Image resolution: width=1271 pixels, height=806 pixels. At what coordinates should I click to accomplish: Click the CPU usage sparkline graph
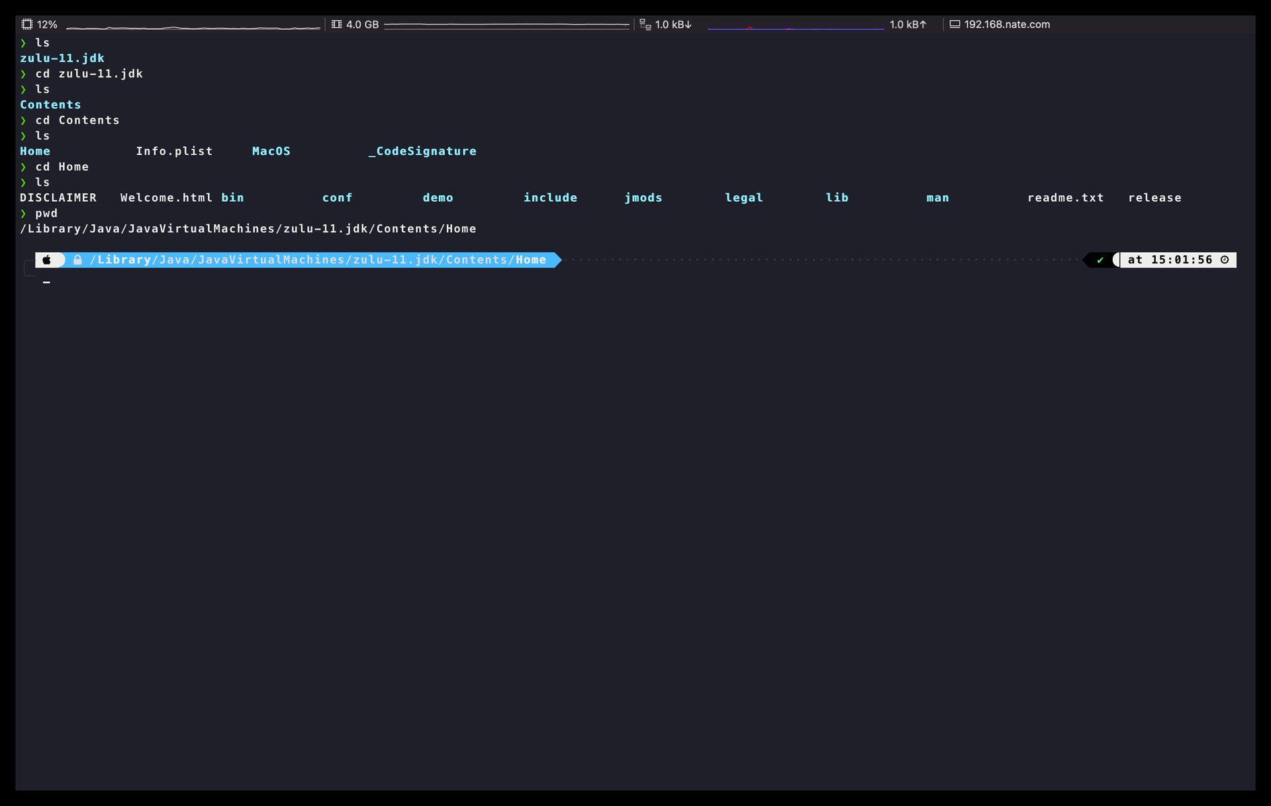tap(193, 27)
